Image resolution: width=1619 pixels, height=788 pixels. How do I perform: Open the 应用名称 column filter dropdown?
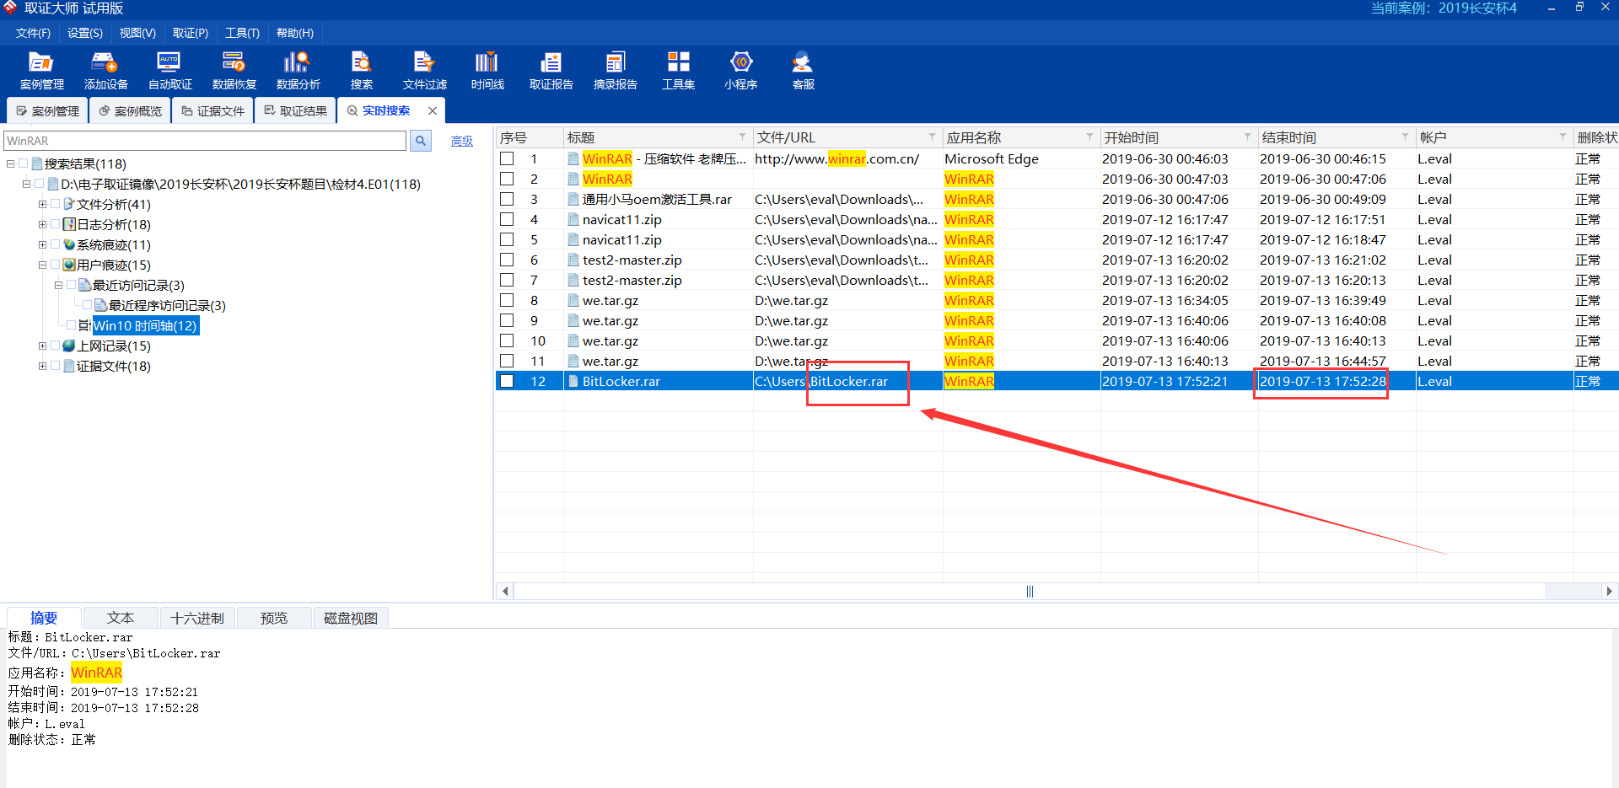1089,137
